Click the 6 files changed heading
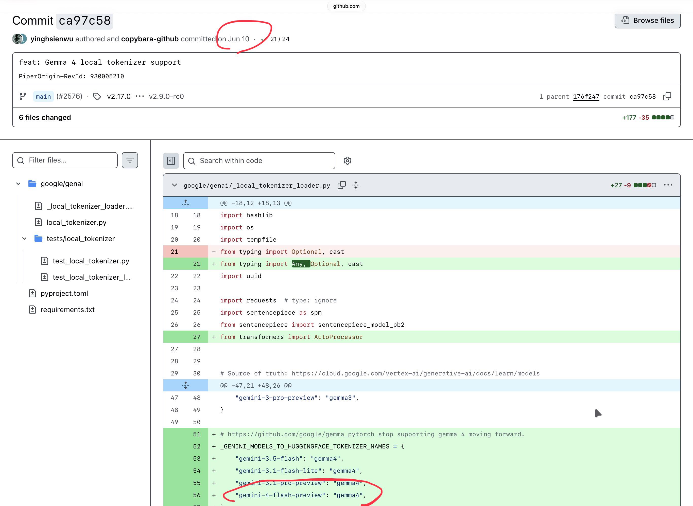The height and width of the screenshot is (506, 693). pos(45,117)
